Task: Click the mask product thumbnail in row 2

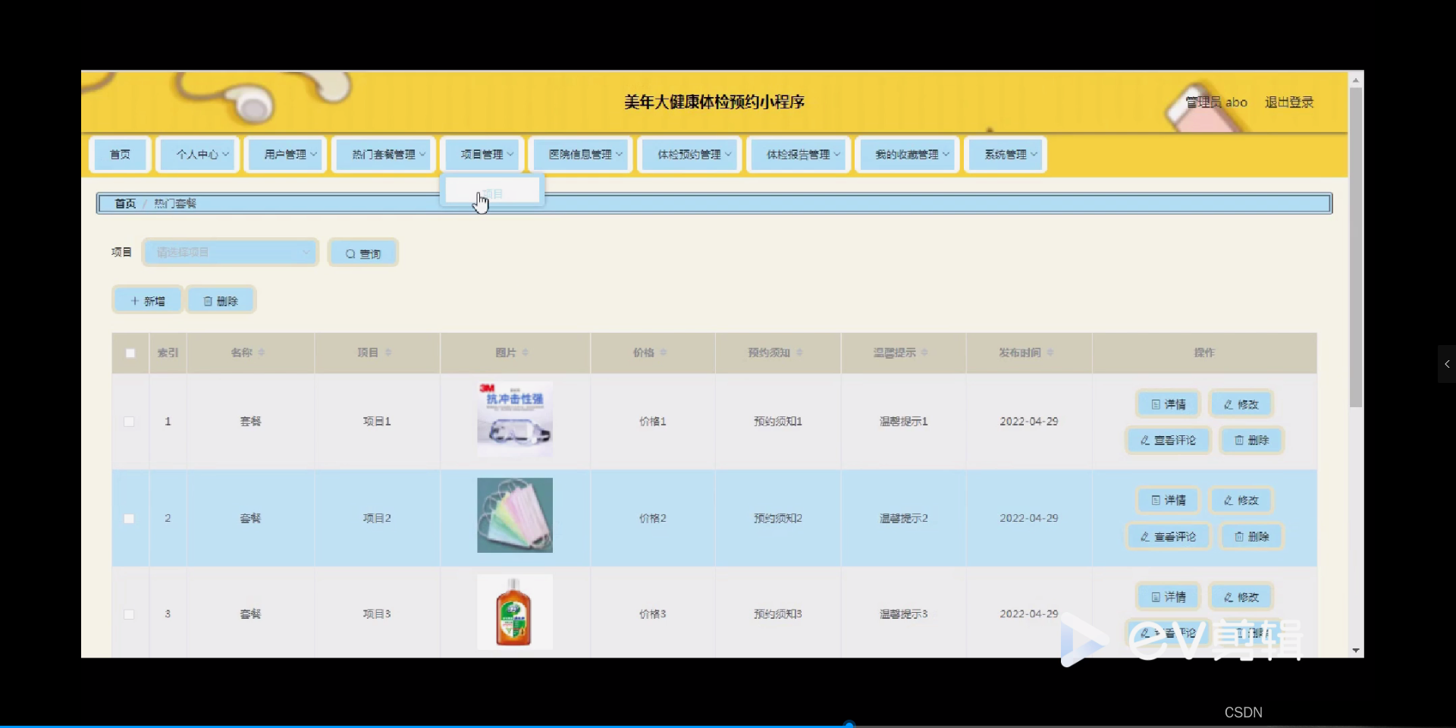Action: click(x=514, y=515)
